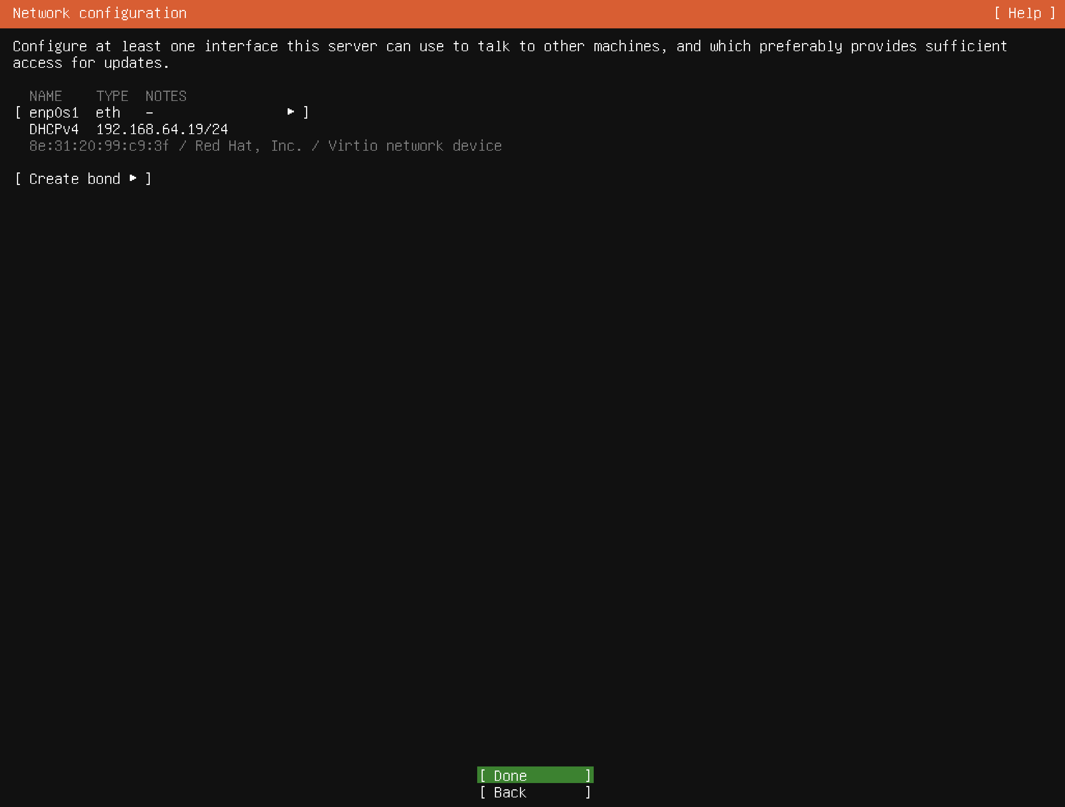Click the Create bond button
This screenshot has width=1065, height=807.
[x=74, y=179]
